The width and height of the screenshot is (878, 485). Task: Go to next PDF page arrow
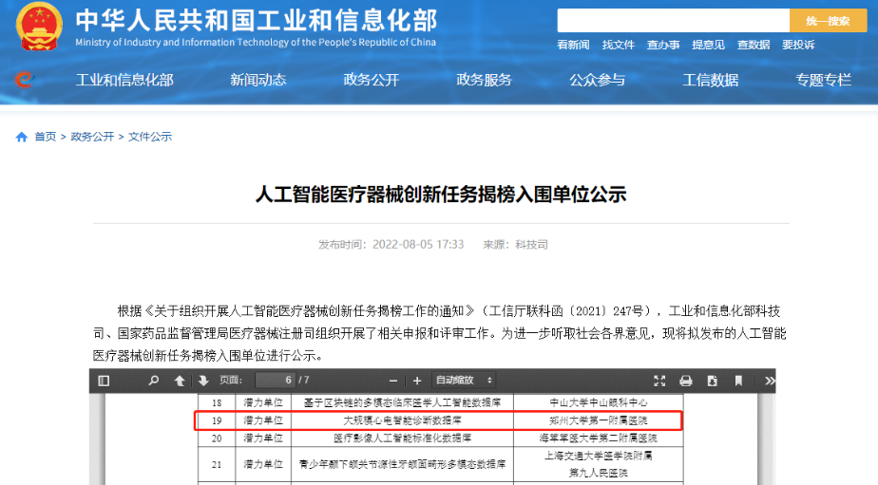[x=202, y=381]
